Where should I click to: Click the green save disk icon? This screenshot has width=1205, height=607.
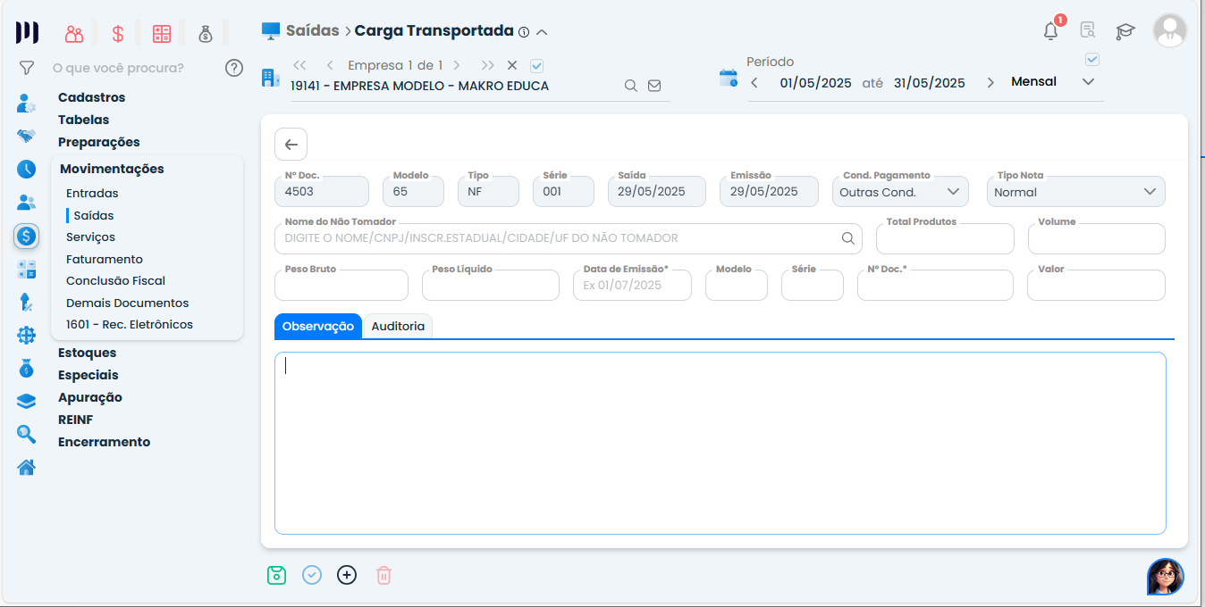point(276,575)
